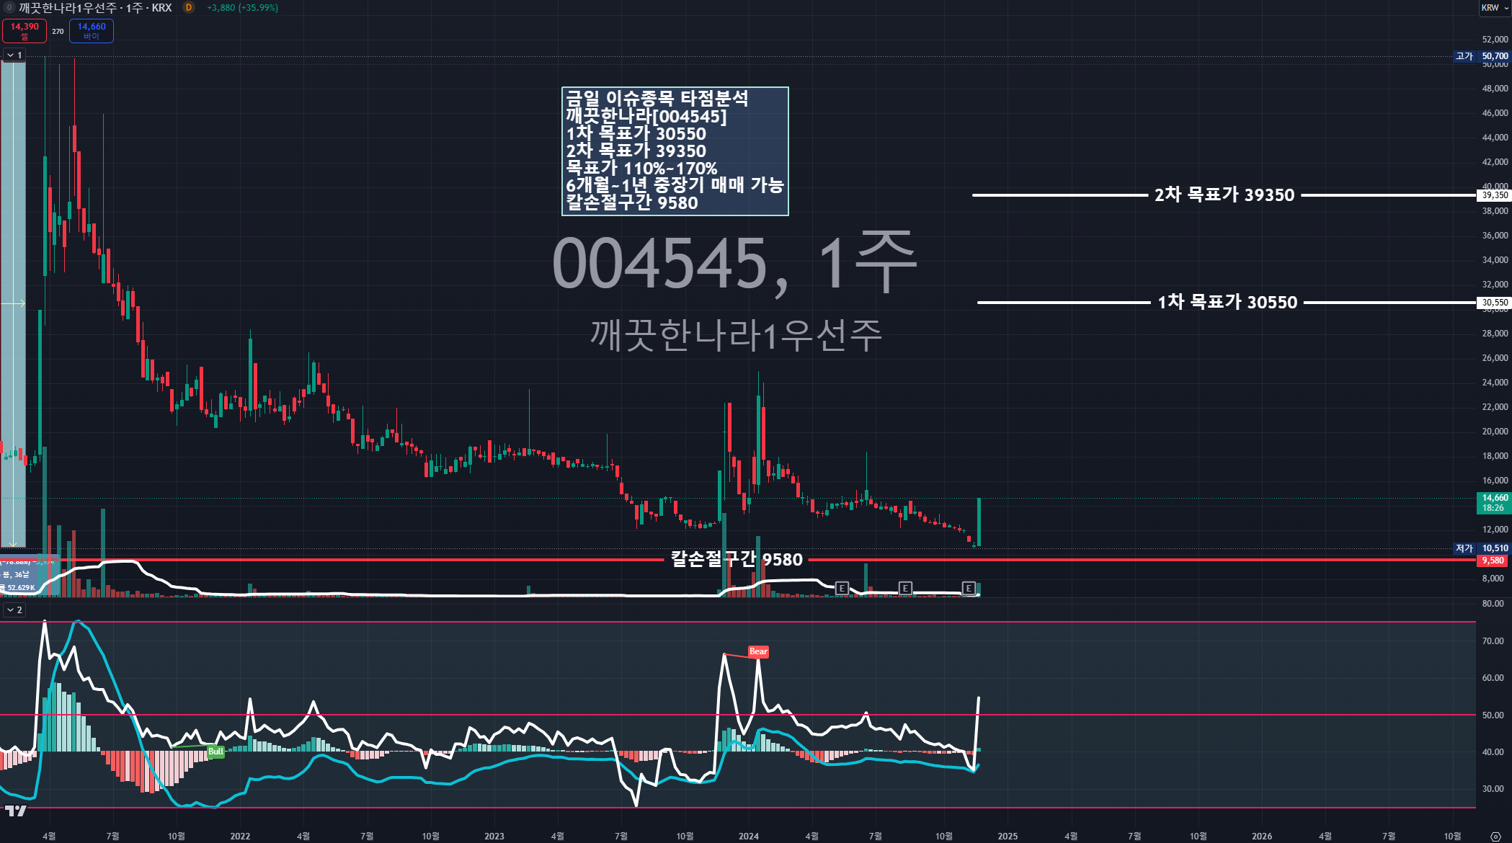1512x843 pixels.
Task: Click the 80.00 indicator scale value
Action: tap(1493, 604)
